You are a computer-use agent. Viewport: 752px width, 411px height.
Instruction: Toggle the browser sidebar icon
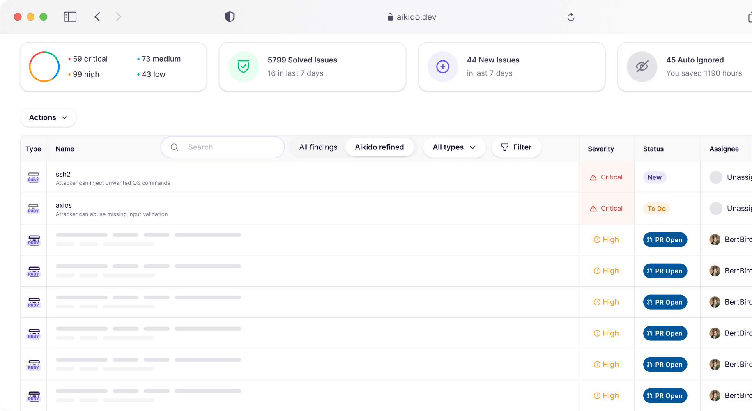[70, 17]
